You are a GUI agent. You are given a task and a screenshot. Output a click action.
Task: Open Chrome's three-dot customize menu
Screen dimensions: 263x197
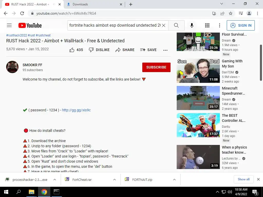[257, 13]
